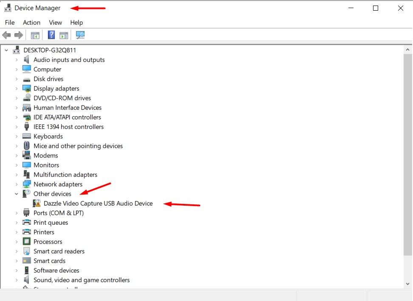Viewport: 413px width, 301px height.
Task: Select the Multifunction adapters label
Action: pyautogui.click(x=65, y=175)
